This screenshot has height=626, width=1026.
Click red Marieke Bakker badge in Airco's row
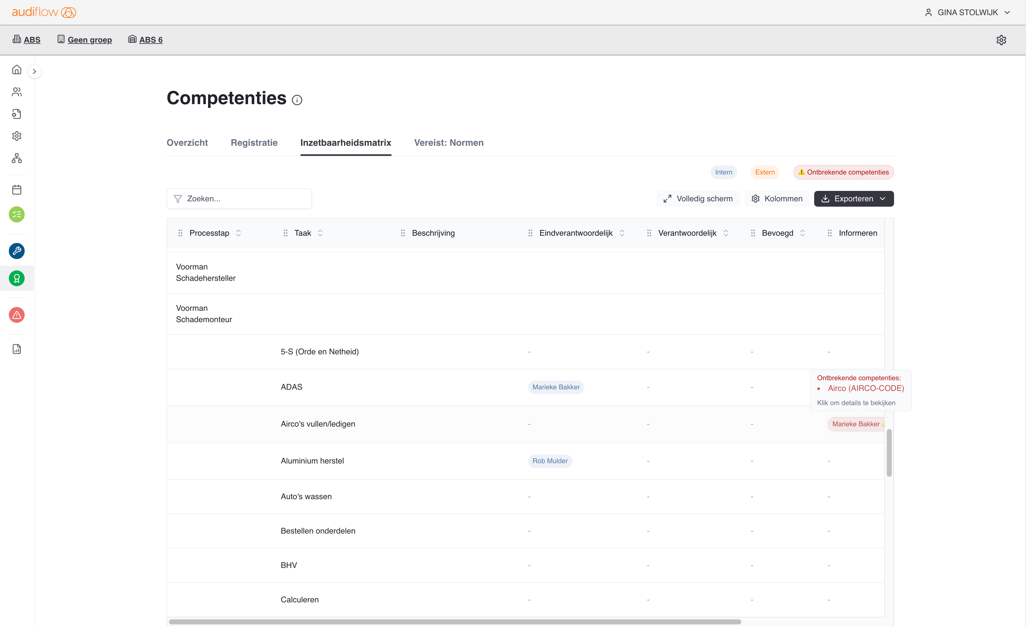(856, 424)
